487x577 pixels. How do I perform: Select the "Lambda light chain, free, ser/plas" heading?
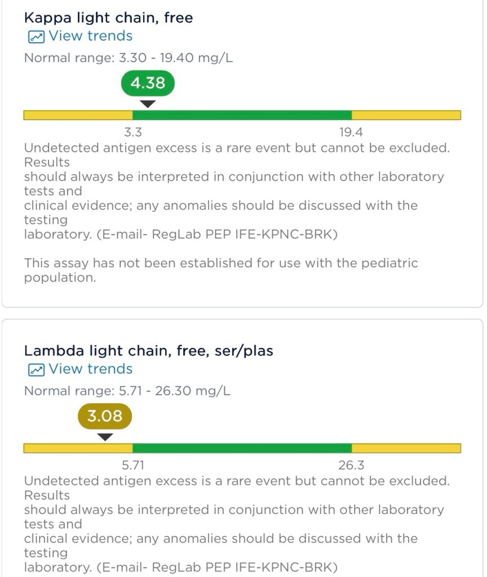coord(148,351)
